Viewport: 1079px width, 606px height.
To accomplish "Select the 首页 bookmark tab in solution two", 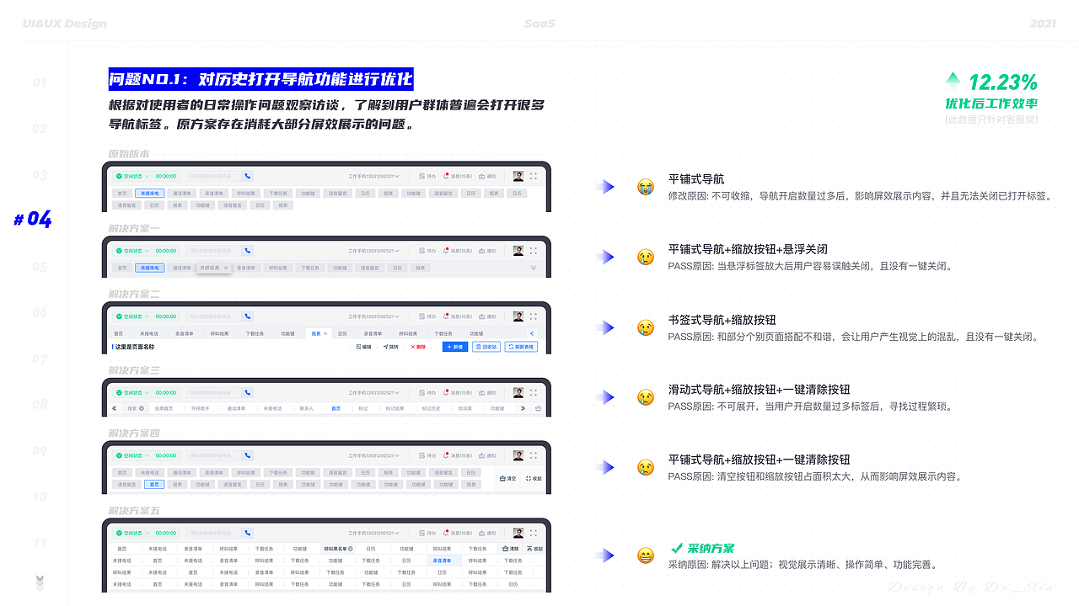I will (117, 333).
